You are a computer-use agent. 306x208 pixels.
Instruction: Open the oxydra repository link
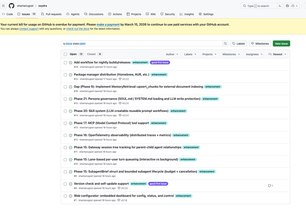[x=43, y=6]
